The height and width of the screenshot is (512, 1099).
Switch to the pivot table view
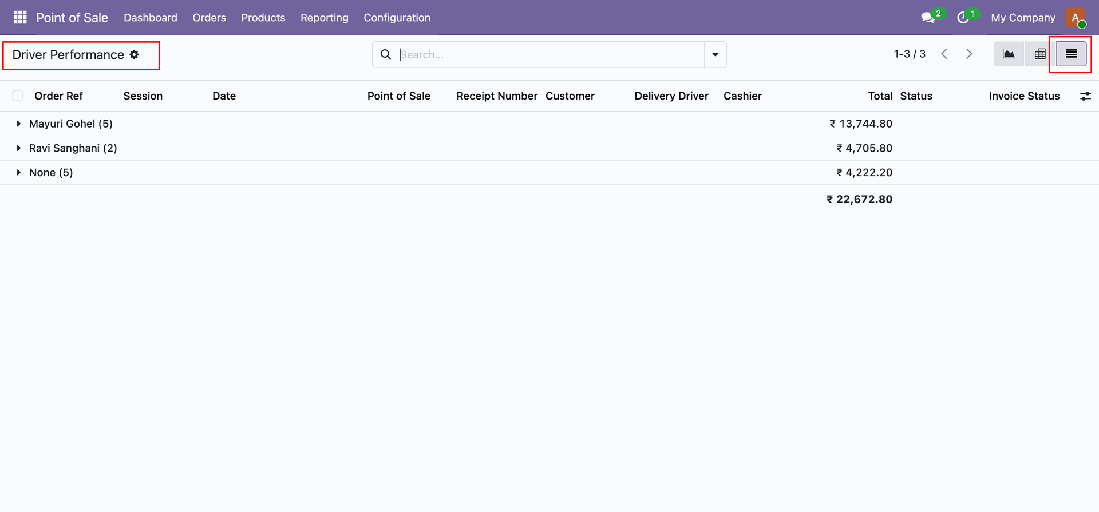[x=1040, y=54]
